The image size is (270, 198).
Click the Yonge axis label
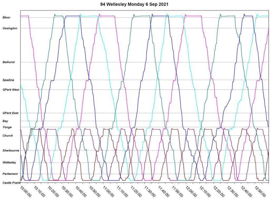7,127
